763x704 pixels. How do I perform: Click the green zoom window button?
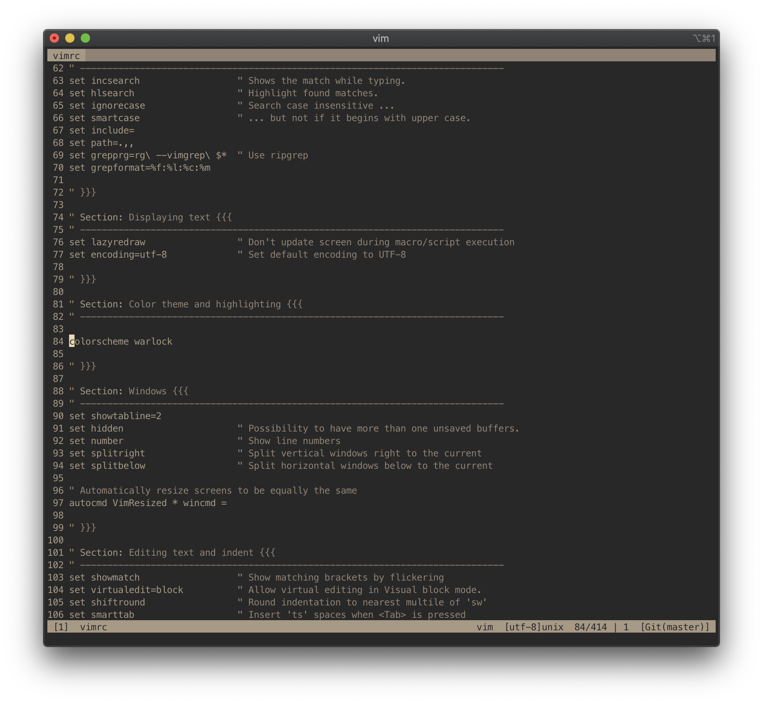tap(85, 38)
